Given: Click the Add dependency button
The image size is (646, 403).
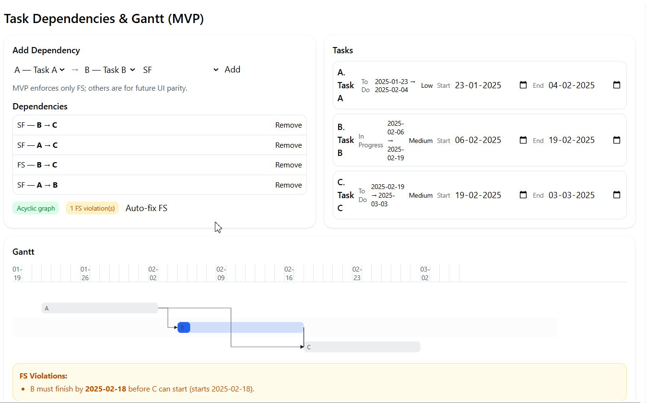Looking at the screenshot, I should tap(233, 70).
